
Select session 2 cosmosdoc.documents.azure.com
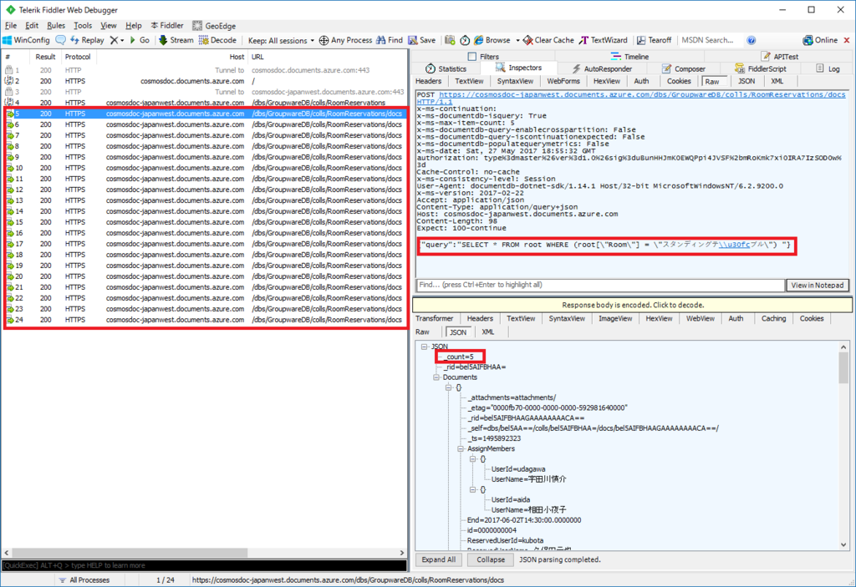[206, 81]
